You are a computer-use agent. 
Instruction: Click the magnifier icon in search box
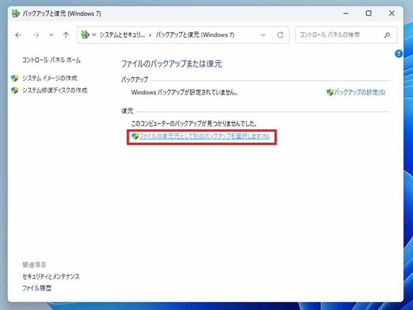[x=388, y=35]
